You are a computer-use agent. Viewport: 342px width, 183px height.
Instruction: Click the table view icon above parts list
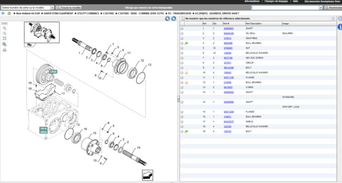[x=333, y=19]
